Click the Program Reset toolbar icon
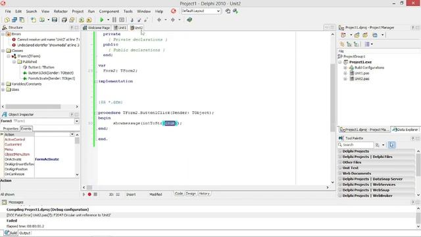This screenshot has height=237, width=421. pos(122,20)
